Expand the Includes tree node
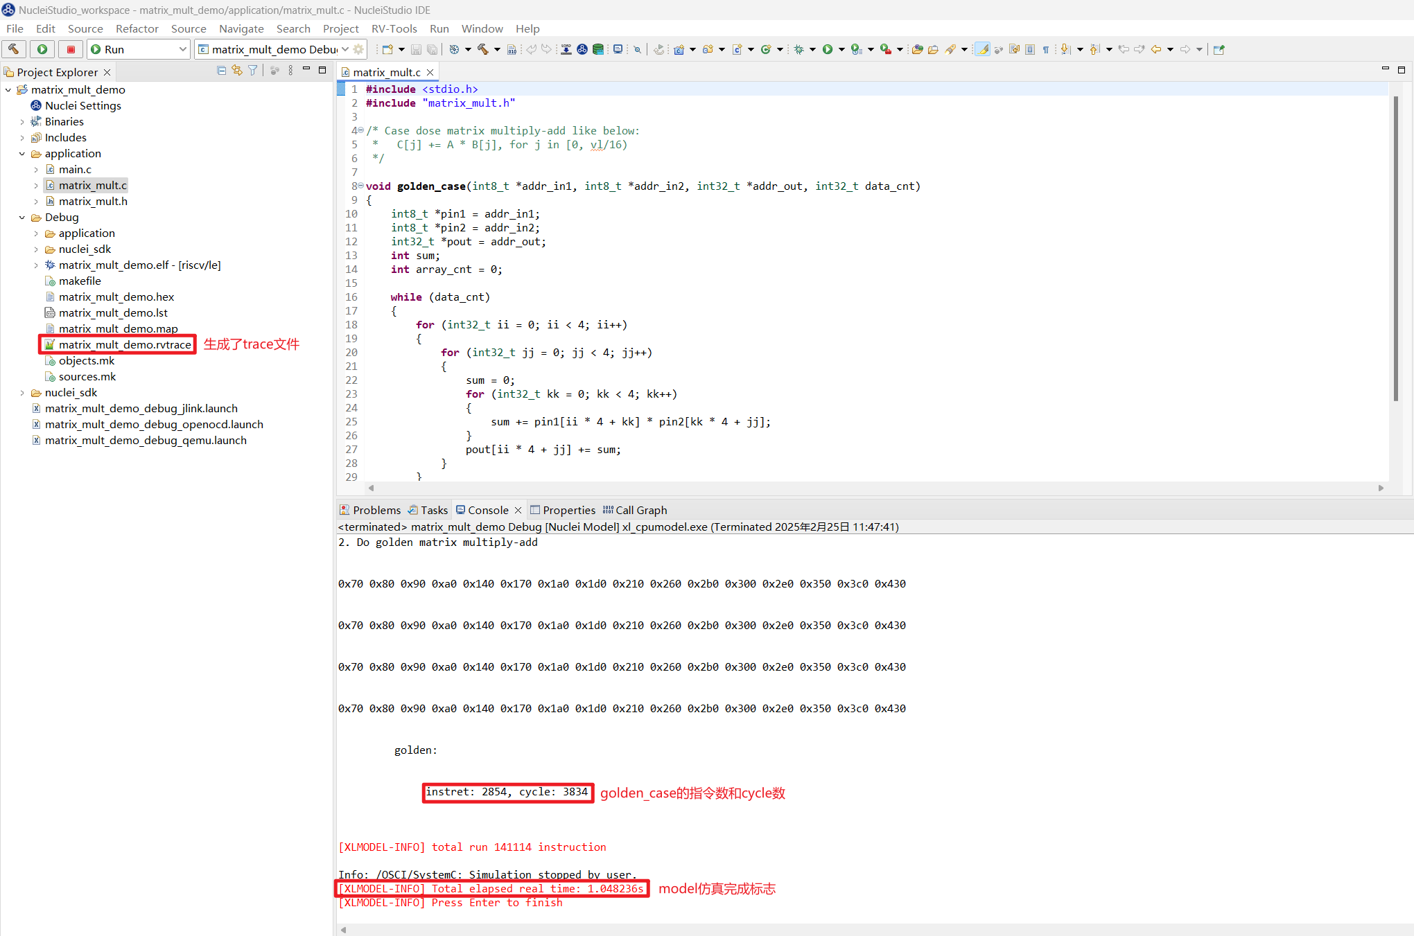 (x=22, y=138)
